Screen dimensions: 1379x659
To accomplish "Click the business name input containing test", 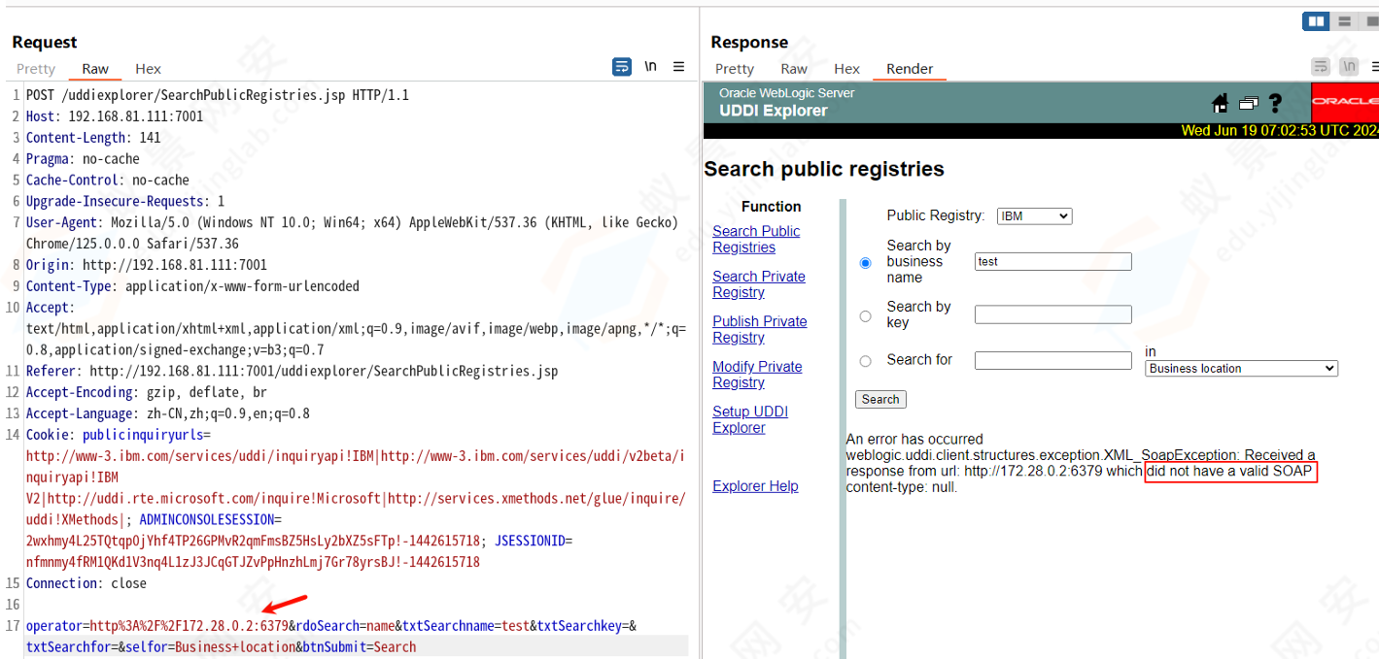I will tap(1053, 261).
